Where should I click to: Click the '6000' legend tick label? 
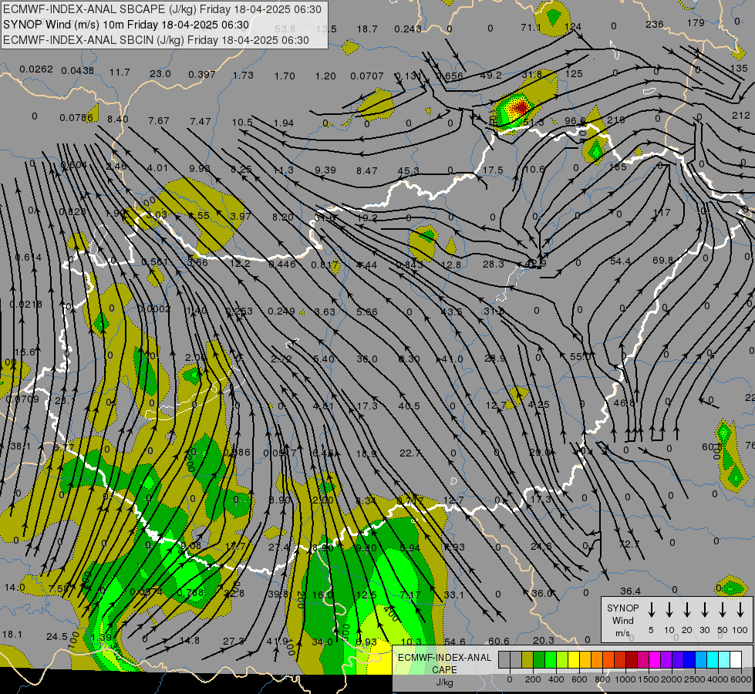point(741,679)
